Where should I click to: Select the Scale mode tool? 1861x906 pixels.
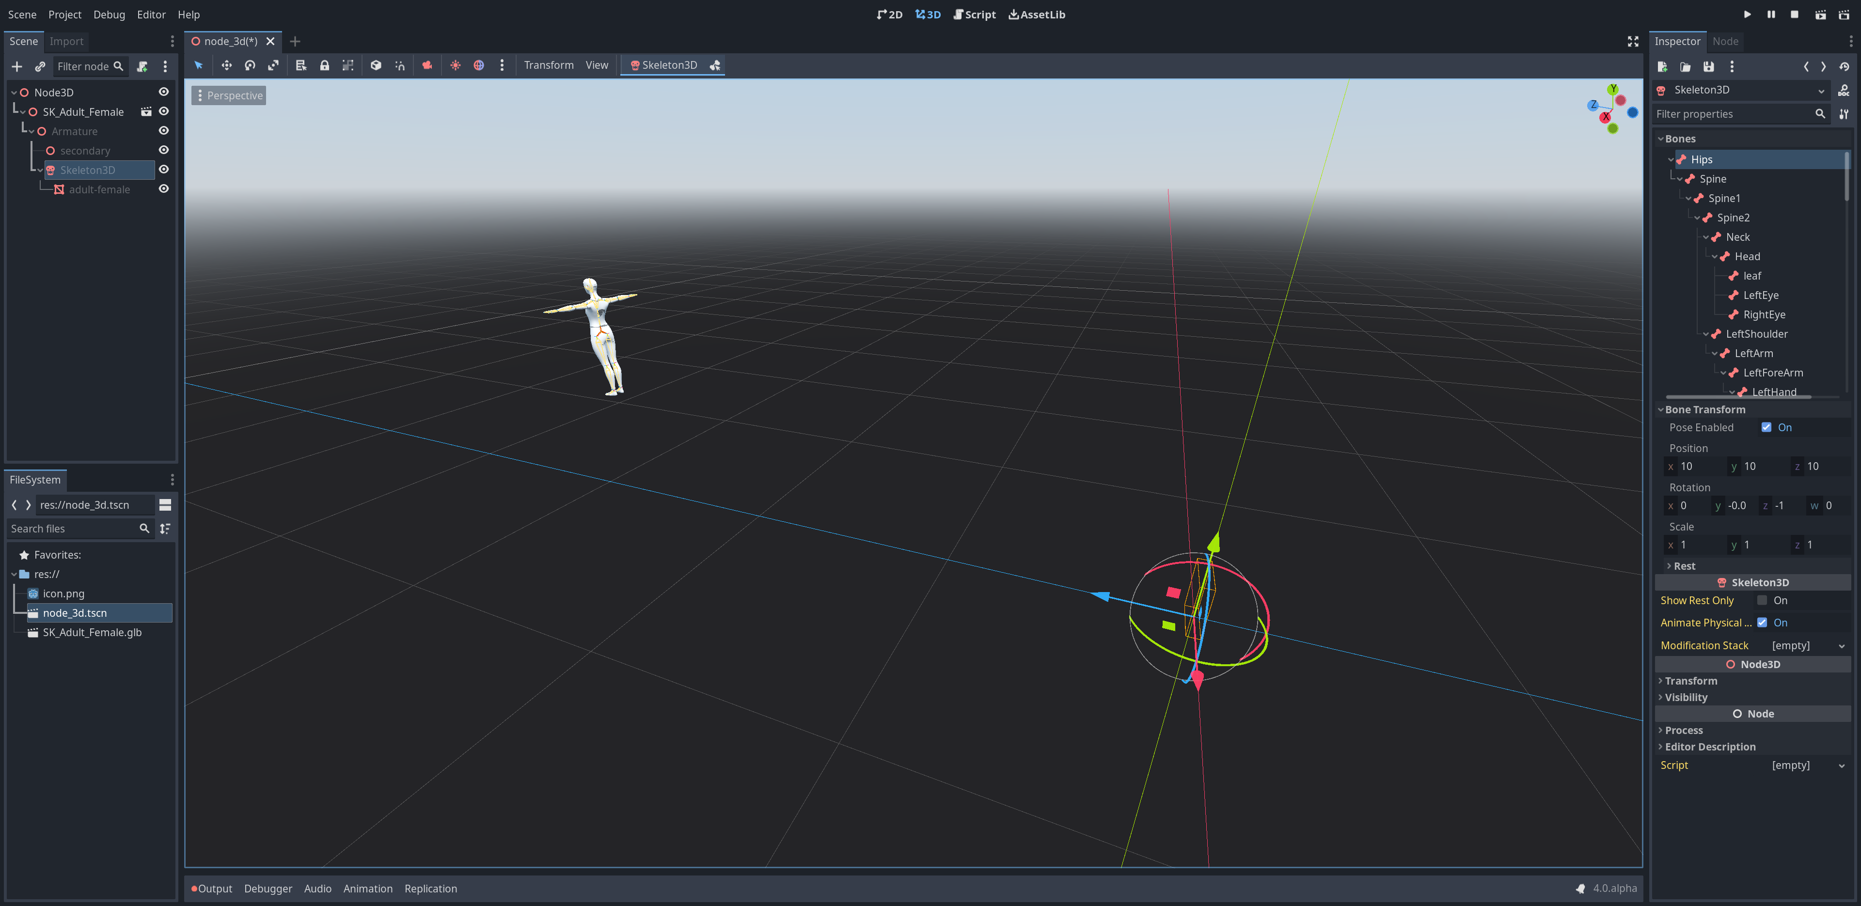(274, 65)
